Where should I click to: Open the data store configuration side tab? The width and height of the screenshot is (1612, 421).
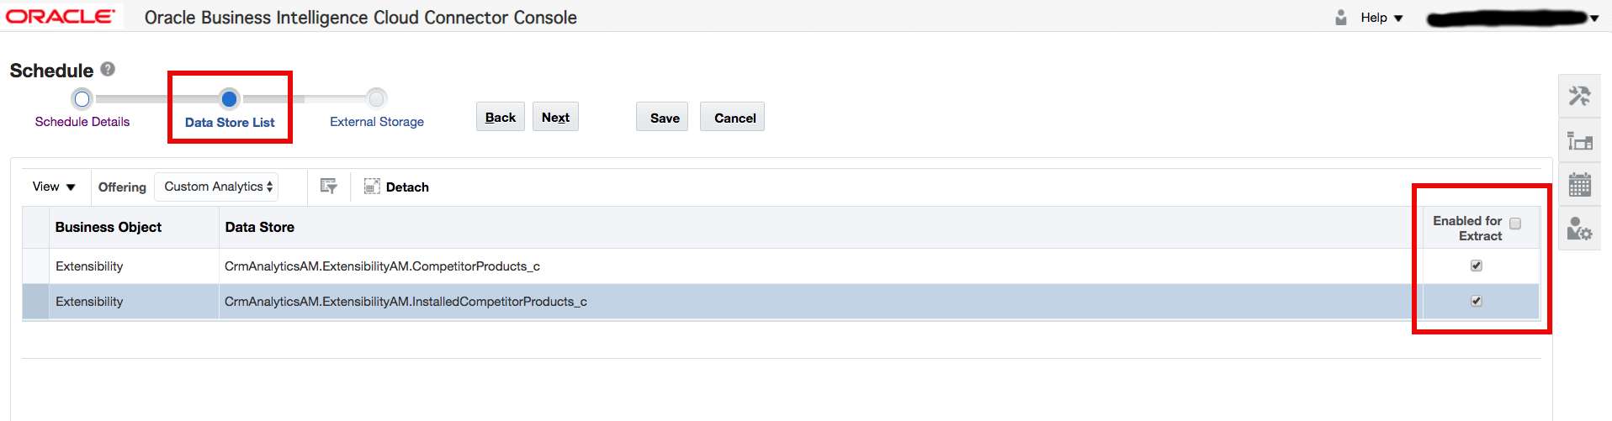1579,141
